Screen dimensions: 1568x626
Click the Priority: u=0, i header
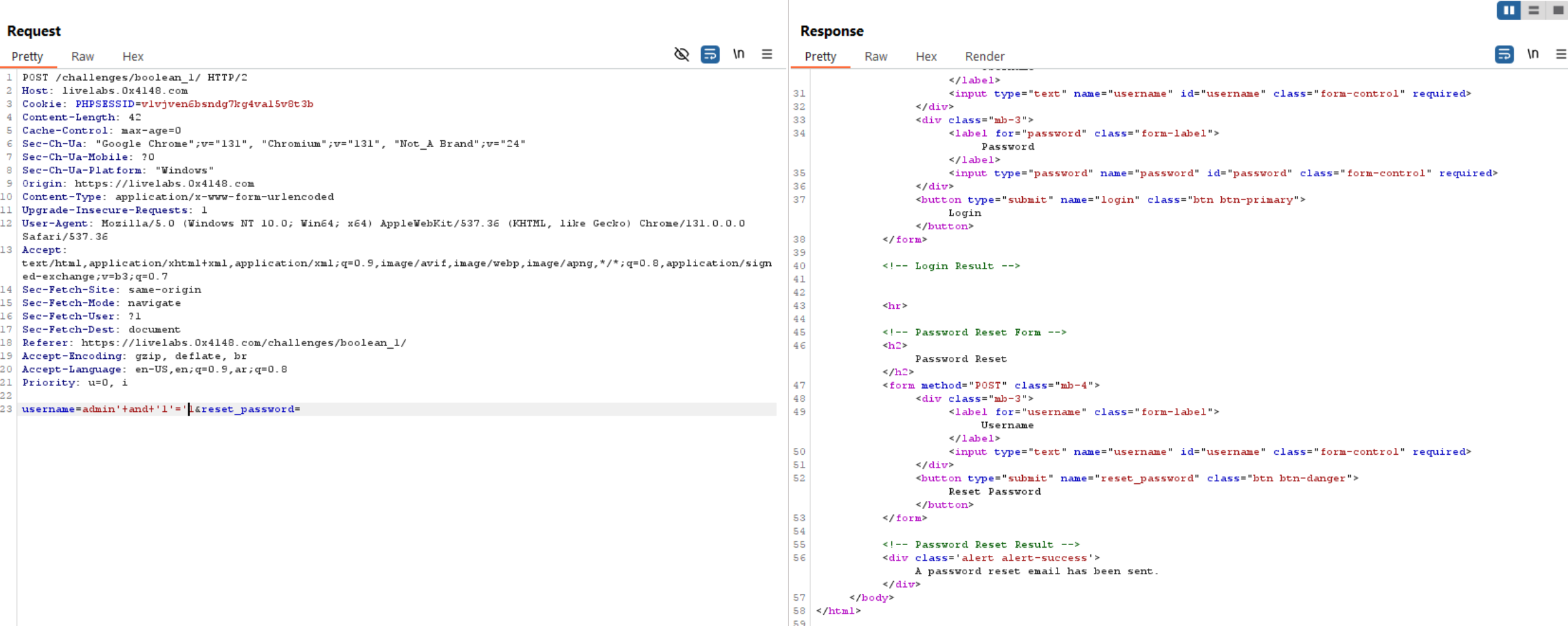tap(75, 382)
